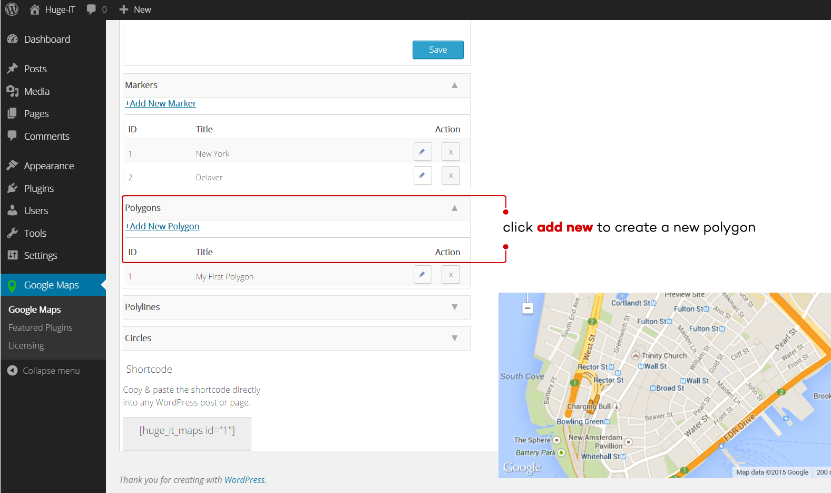Collapse the admin sidebar menu

(x=44, y=371)
